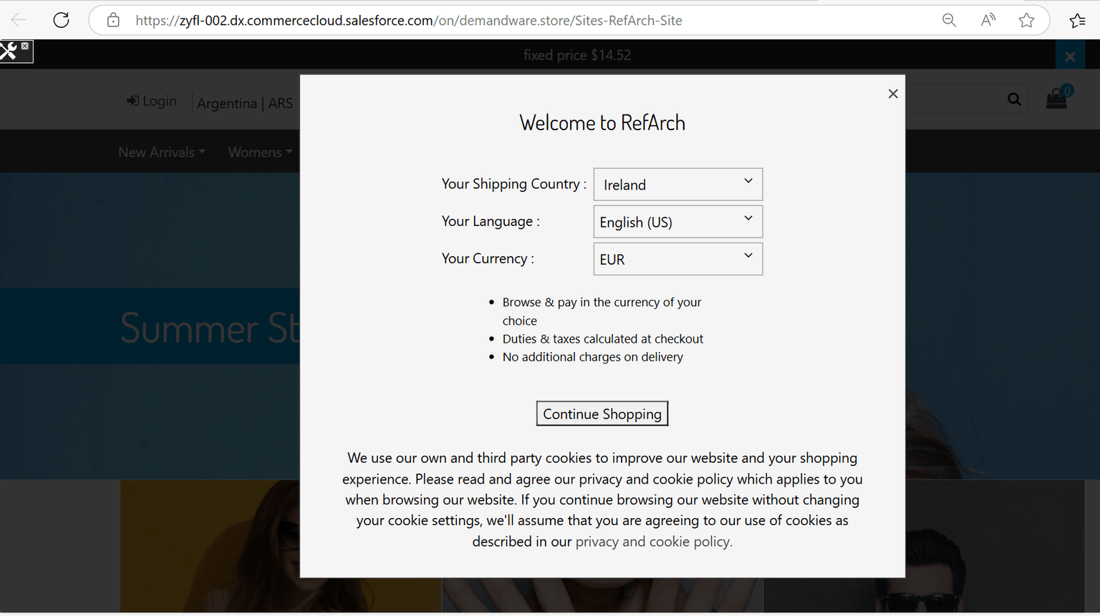Activate the read aloud icon
This screenshot has width=1100, height=616.
(x=988, y=20)
